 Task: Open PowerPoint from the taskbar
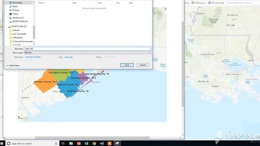[x=78, y=144]
